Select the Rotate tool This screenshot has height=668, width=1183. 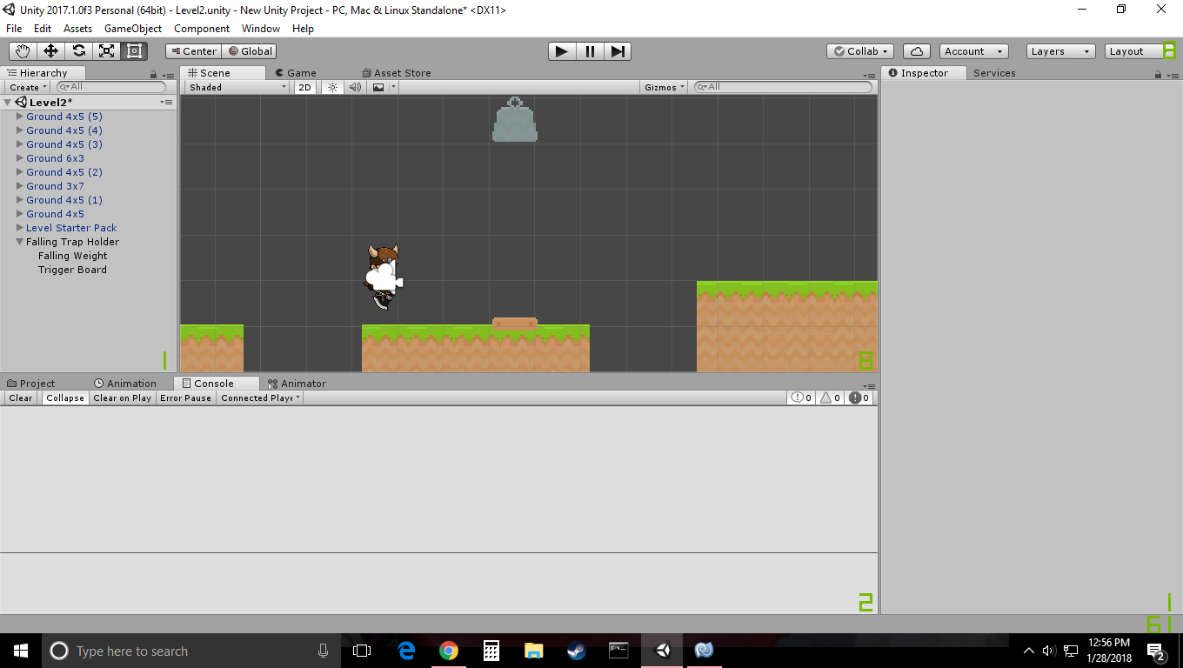(x=78, y=51)
